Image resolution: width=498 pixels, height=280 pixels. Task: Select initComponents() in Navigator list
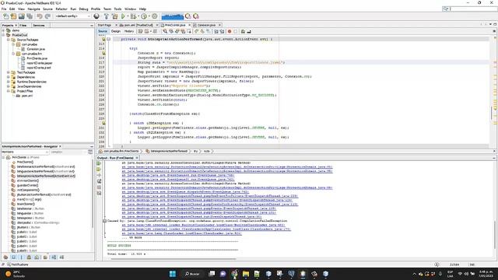[28, 190]
